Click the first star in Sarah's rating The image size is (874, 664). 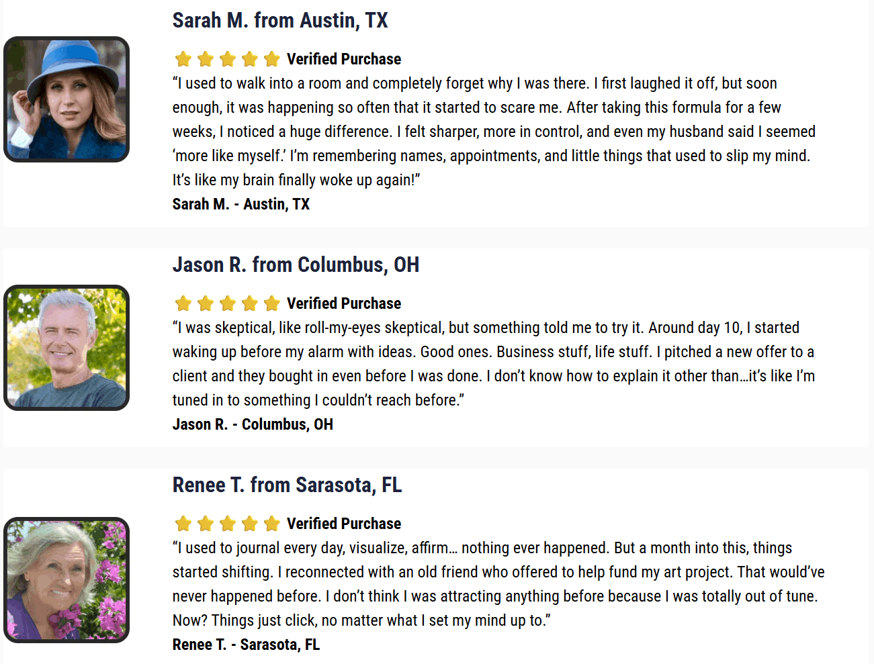183,59
